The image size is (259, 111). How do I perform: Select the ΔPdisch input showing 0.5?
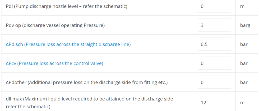(214, 44)
